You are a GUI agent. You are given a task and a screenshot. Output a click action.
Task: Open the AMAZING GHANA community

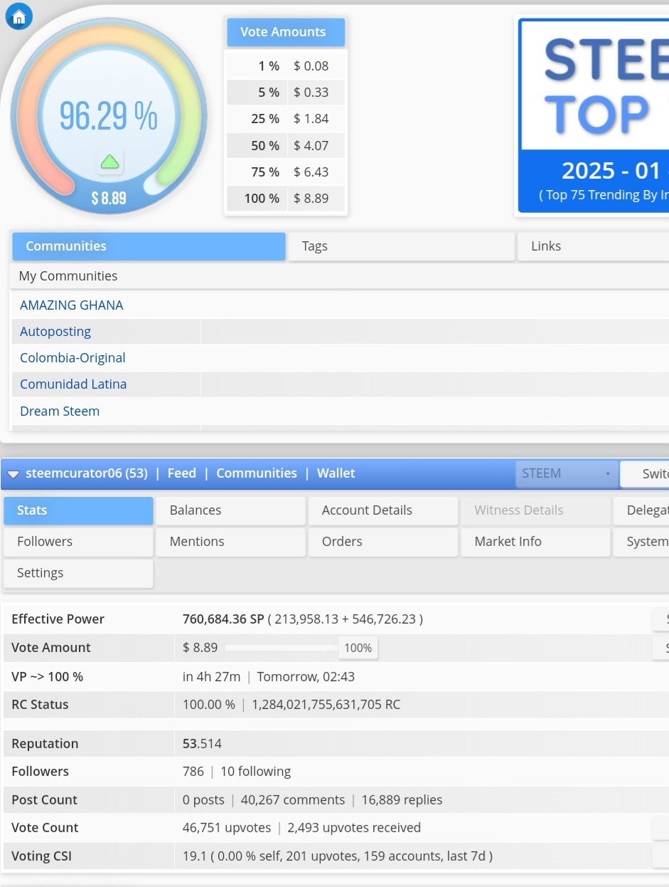(x=72, y=305)
